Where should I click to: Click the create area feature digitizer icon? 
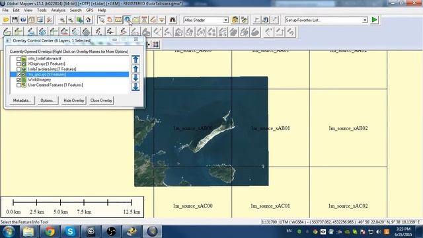click(7, 32)
